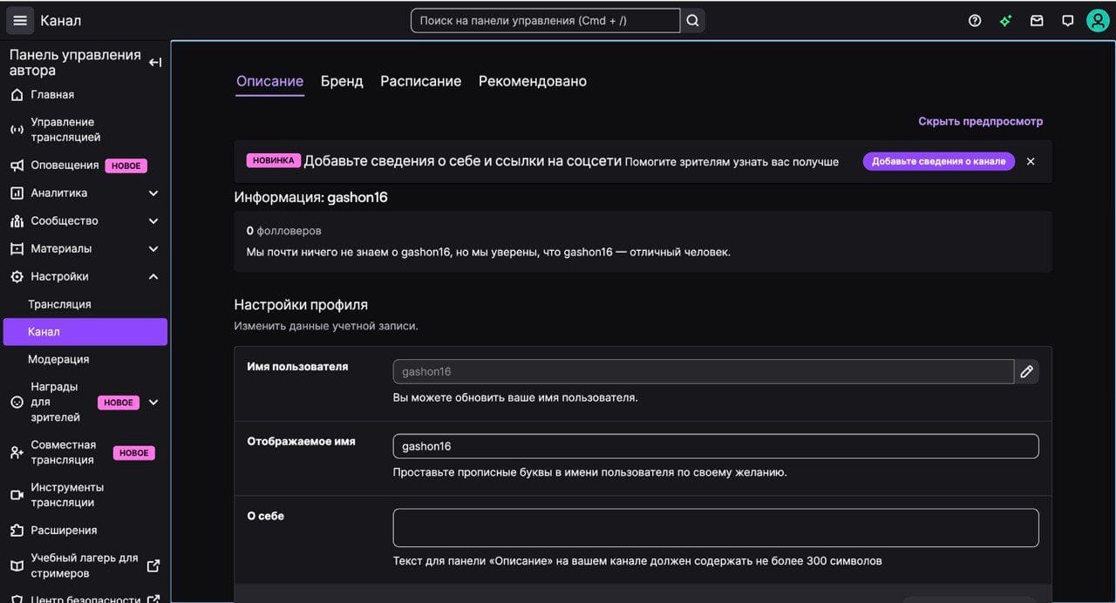Viewport: 1116px width, 603px height.
Task: Open the help question mark icon
Action: (x=975, y=20)
